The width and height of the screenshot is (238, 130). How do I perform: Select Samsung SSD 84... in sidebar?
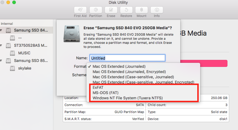(27, 30)
